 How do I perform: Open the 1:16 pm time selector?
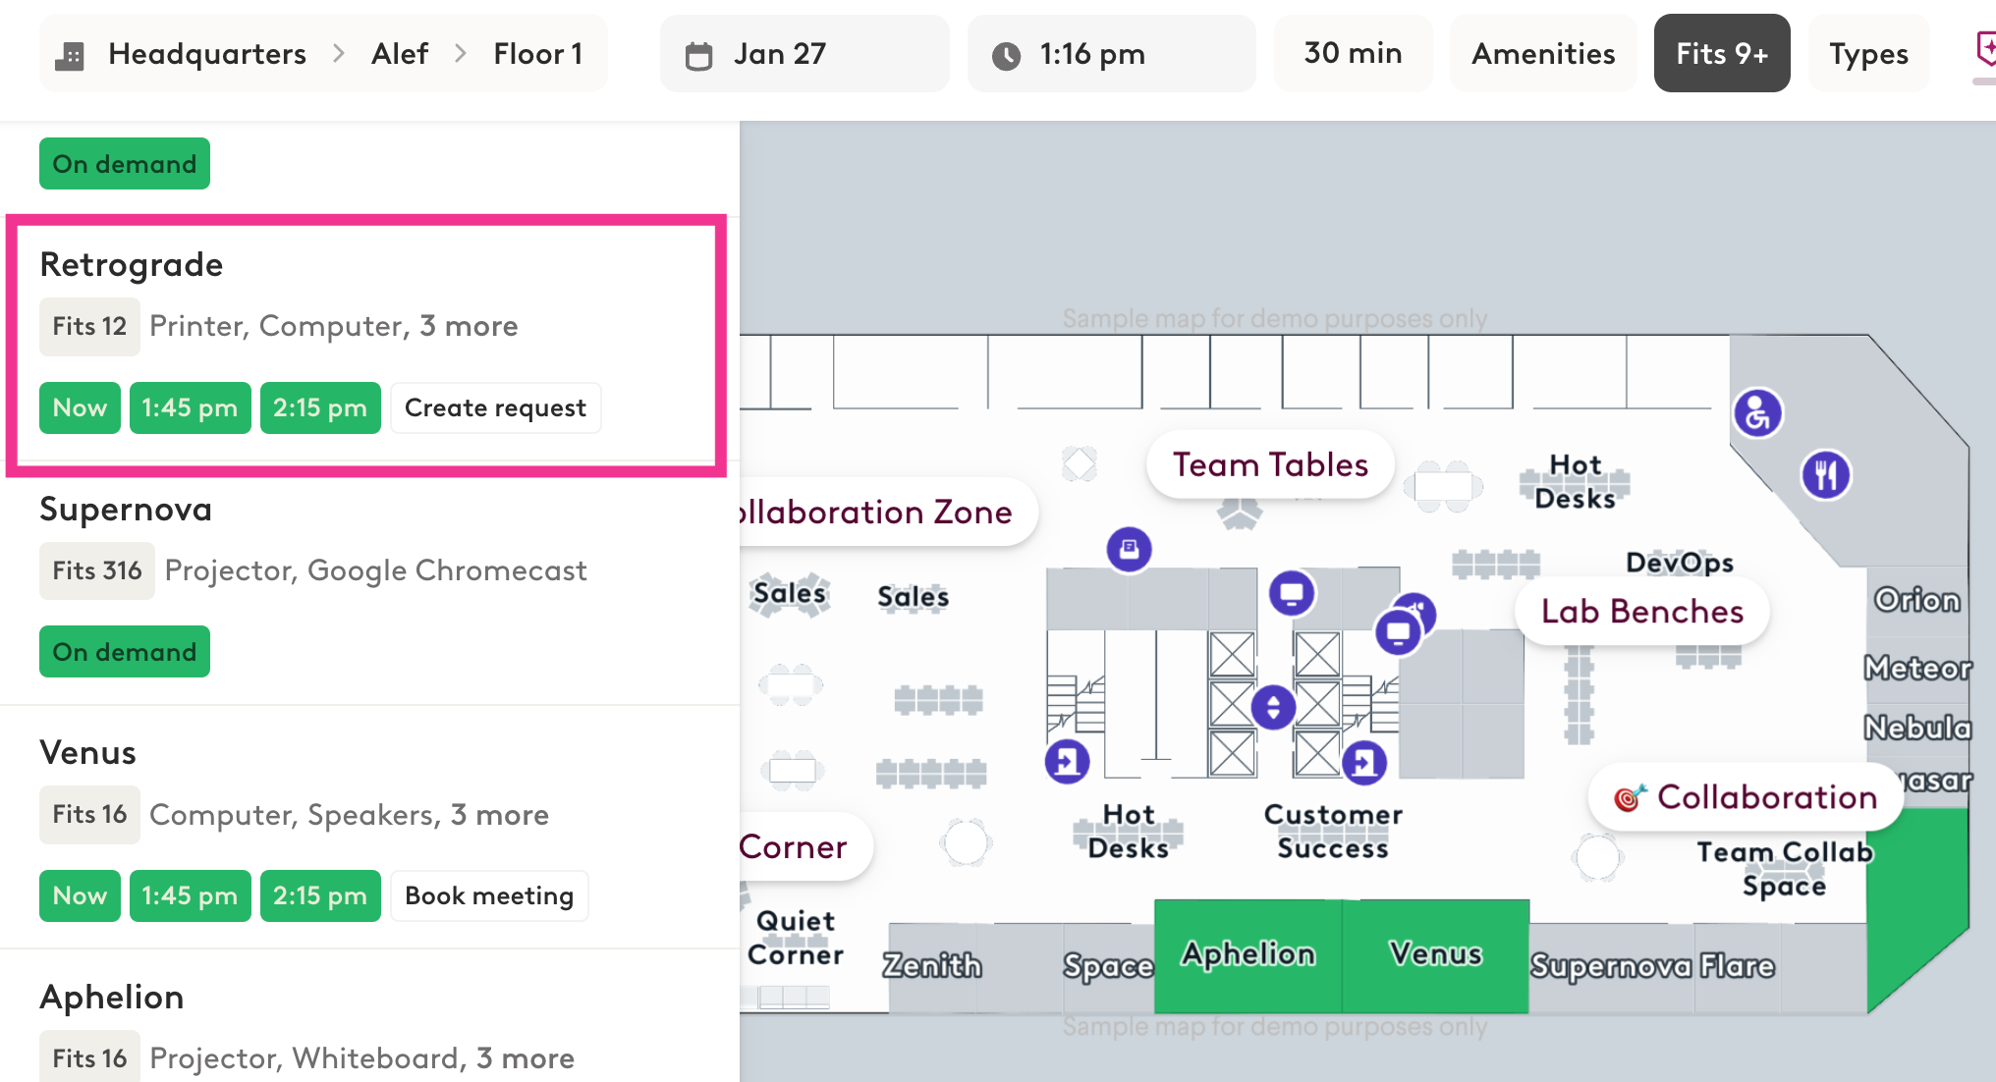tap(1111, 54)
